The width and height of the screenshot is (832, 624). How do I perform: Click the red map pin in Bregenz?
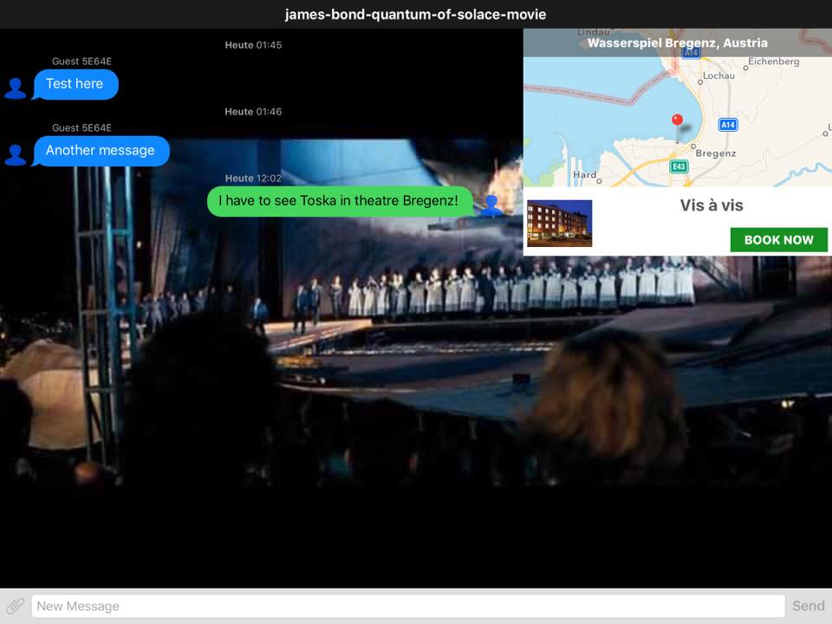677,121
